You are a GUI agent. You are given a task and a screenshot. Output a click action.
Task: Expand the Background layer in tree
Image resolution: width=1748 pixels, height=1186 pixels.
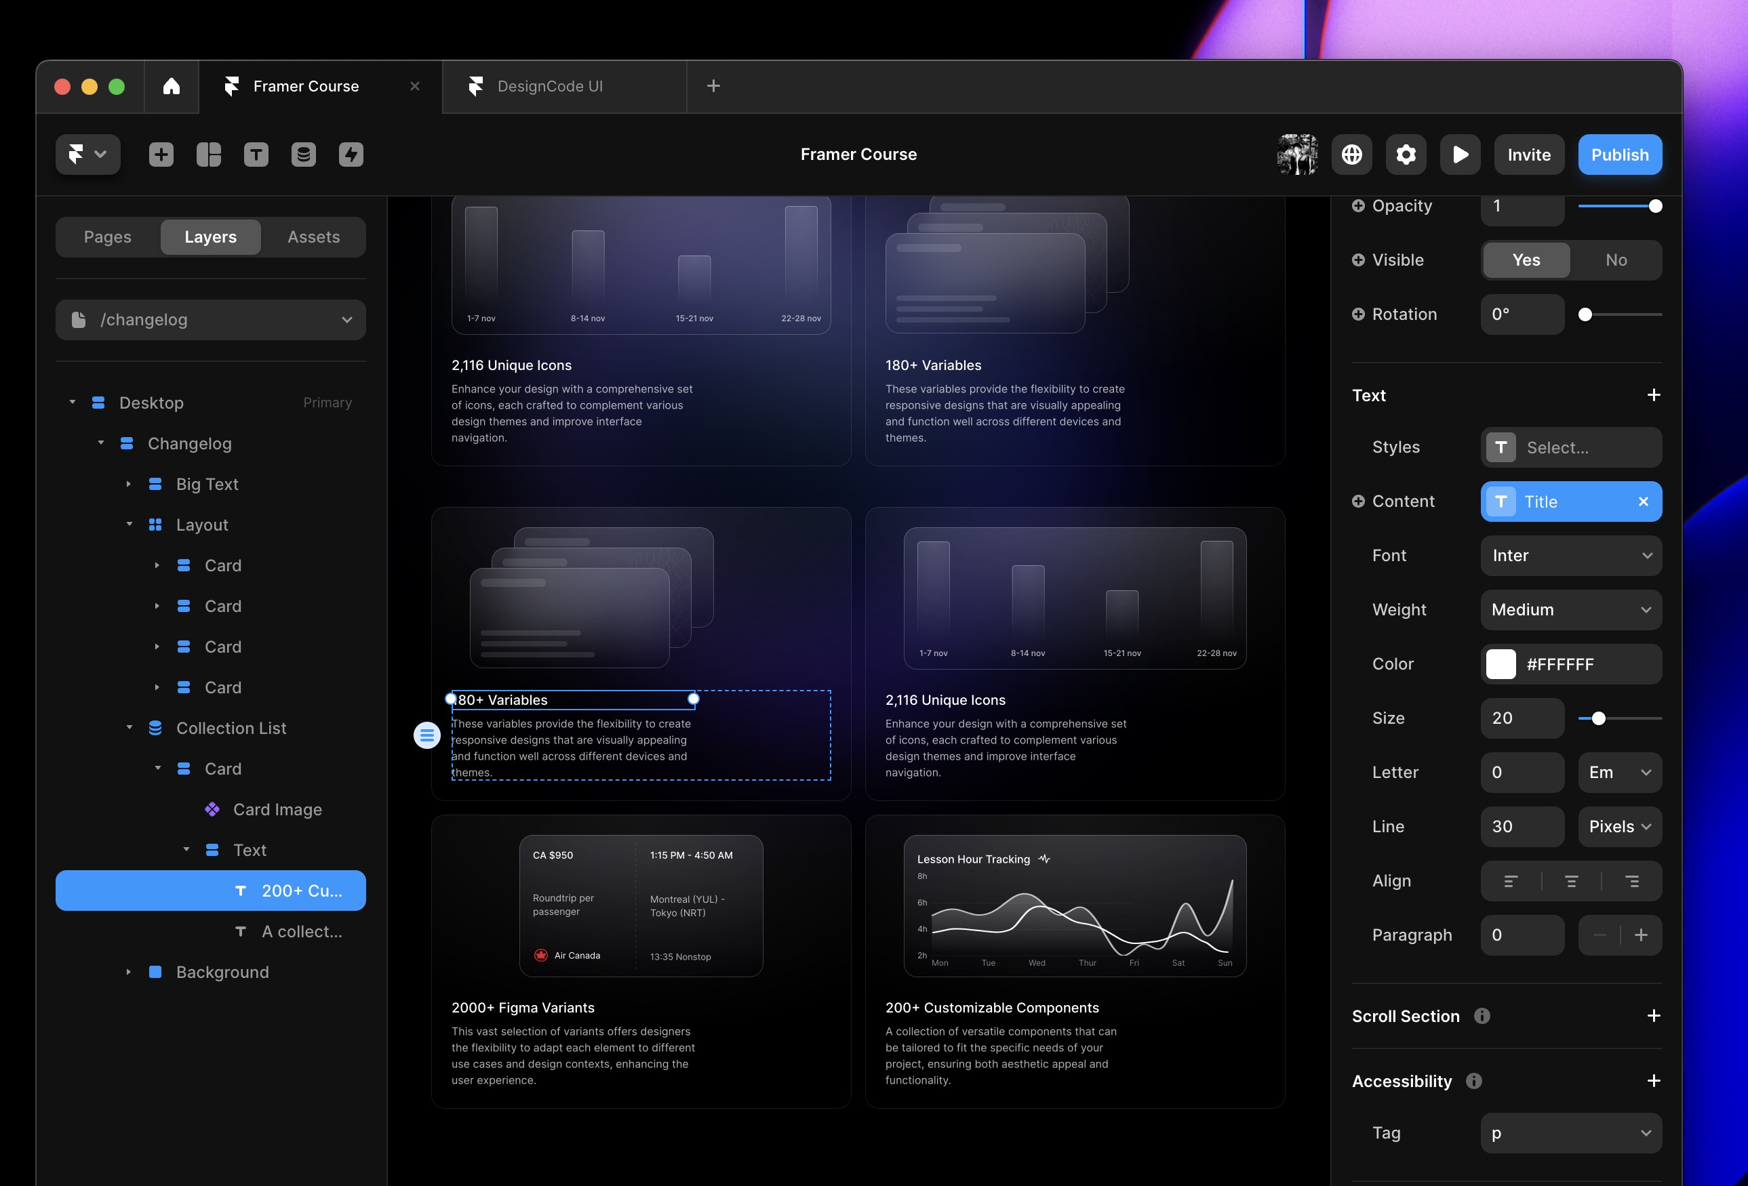coord(129,972)
